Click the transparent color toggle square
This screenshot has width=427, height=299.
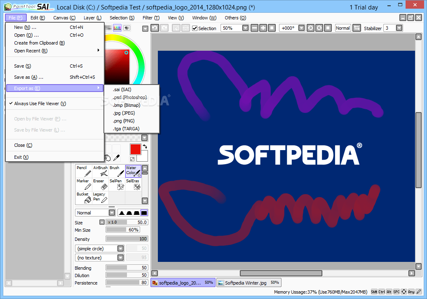pos(132,159)
